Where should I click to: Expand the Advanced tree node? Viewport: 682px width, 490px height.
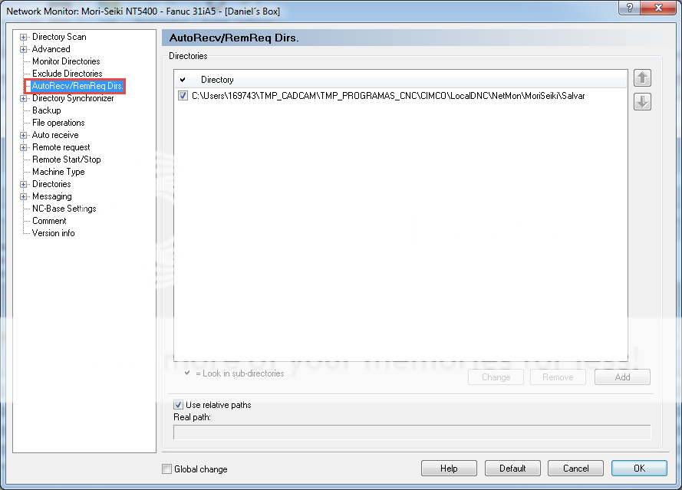pyautogui.click(x=23, y=48)
